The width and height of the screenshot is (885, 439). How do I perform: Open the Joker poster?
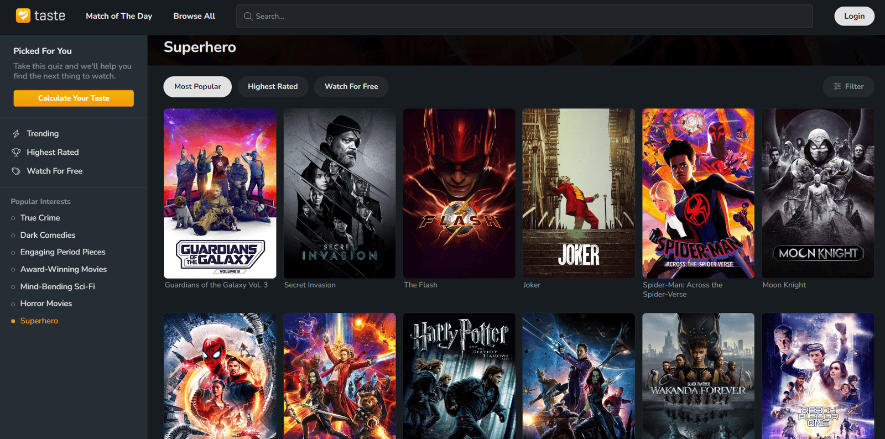pyautogui.click(x=579, y=194)
